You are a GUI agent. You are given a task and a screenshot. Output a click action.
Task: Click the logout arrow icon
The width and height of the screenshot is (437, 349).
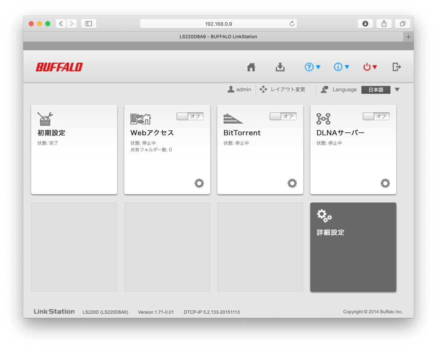tap(397, 67)
